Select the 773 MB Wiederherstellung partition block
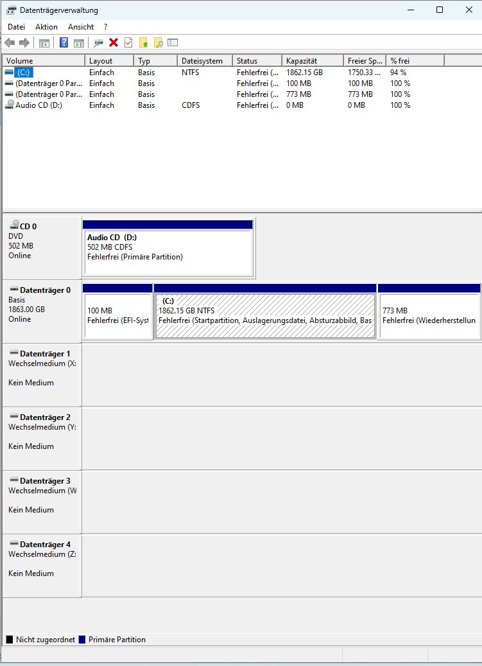 coord(429,311)
